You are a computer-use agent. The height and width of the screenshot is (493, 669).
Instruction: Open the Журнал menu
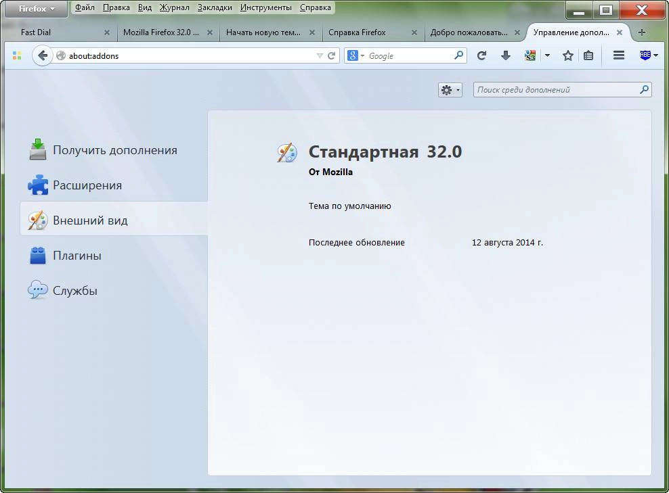(174, 7)
